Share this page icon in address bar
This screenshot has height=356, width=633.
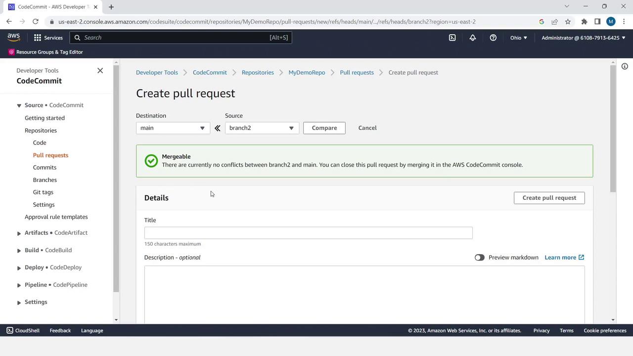[x=555, y=22]
